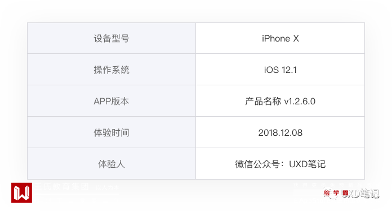Click the text UXD笔记 in last row
392x211 pixels.
(x=308, y=164)
